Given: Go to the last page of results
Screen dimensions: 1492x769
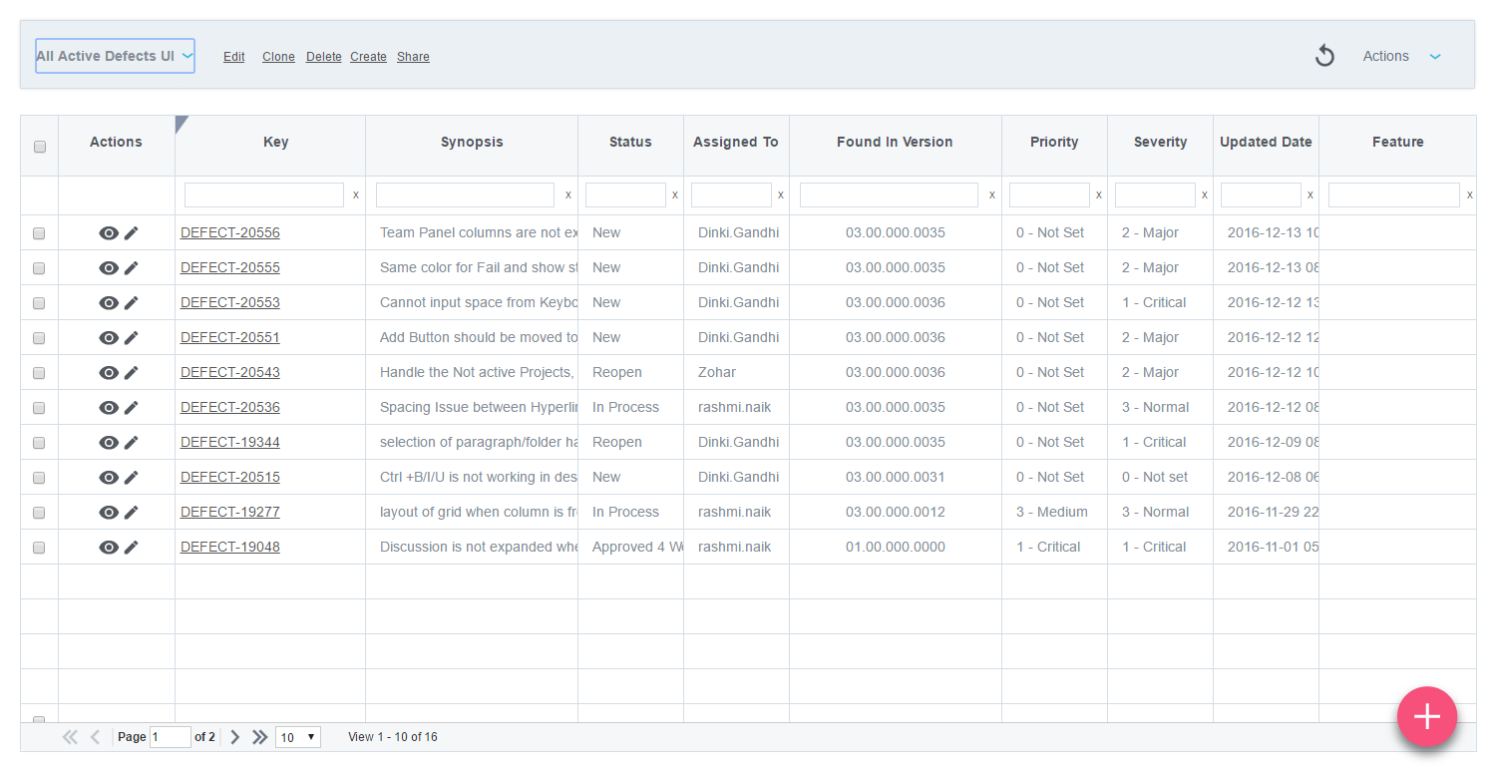Looking at the screenshot, I should (x=259, y=736).
